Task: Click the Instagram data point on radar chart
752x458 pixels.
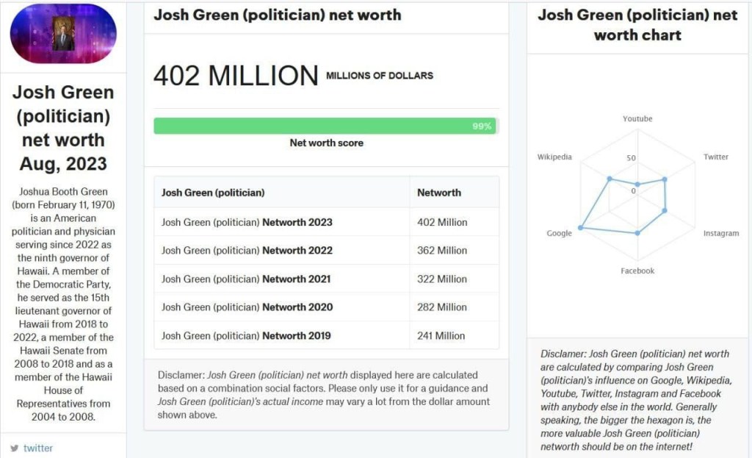Action: (x=665, y=210)
